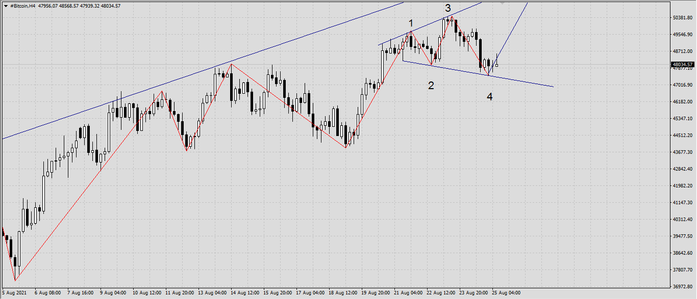Click the 50381.80 level on price axis
The image size is (697, 299).
pyautogui.click(x=682, y=18)
